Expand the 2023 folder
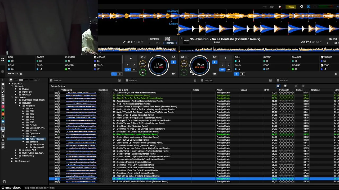 tap(23, 117)
